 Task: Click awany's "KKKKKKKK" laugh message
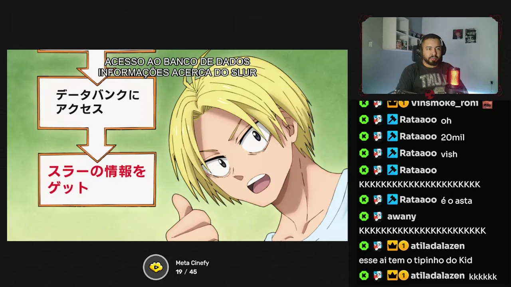click(x=422, y=230)
